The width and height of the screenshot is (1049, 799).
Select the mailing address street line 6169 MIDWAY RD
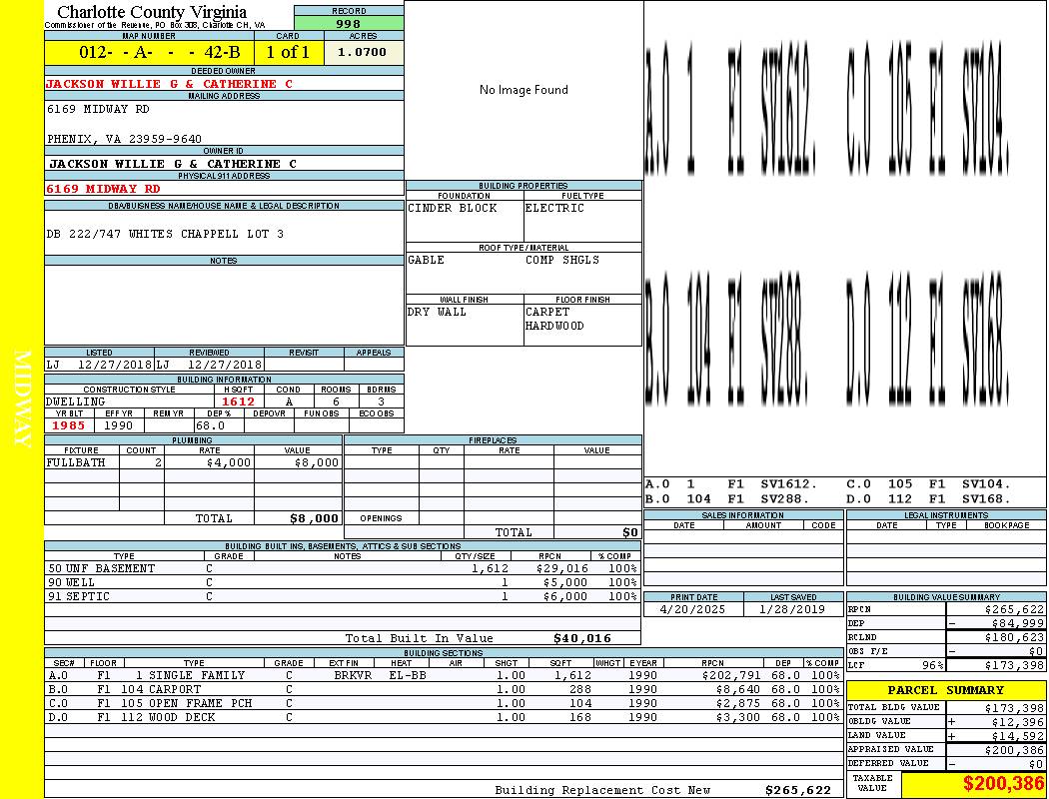tap(98, 109)
